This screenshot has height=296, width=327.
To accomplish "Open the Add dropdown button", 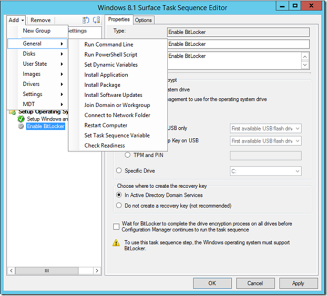I will [x=16, y=20].
